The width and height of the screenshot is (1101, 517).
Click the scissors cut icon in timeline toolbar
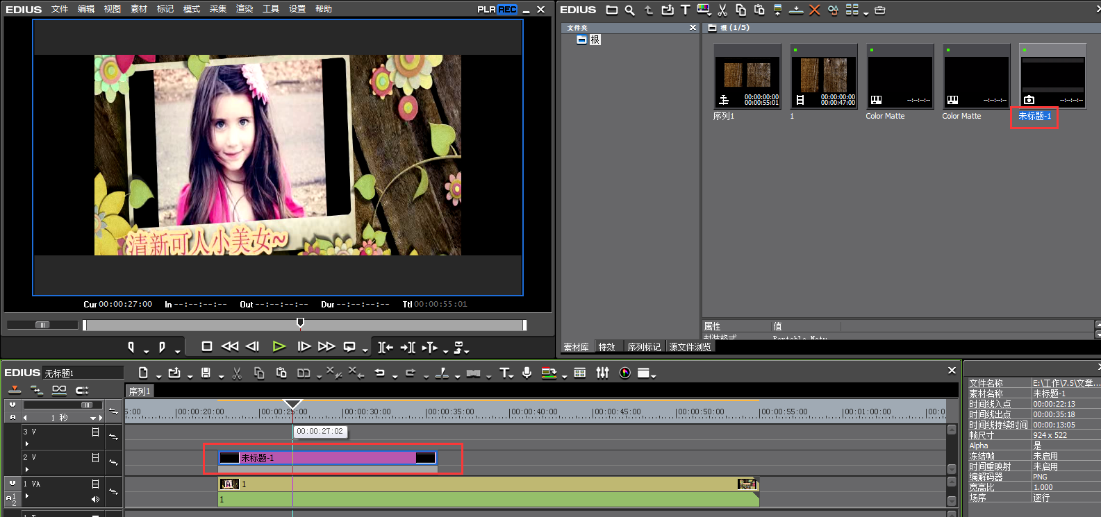tap(237, 373)
